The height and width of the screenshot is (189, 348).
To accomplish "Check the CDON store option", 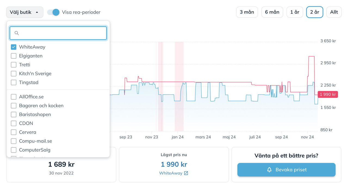I will click(x=14, y=123).
